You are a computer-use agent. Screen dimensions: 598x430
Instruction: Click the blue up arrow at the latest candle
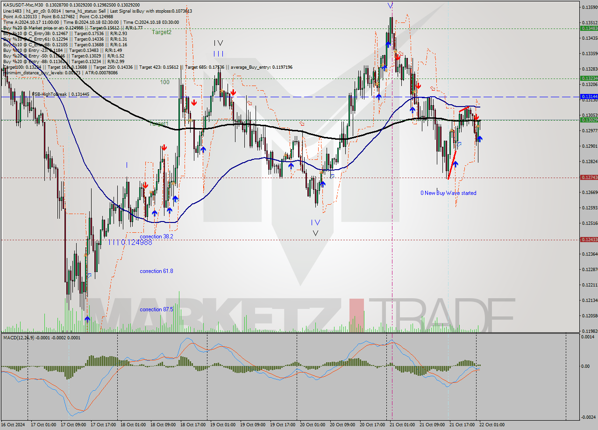point(480,138)
